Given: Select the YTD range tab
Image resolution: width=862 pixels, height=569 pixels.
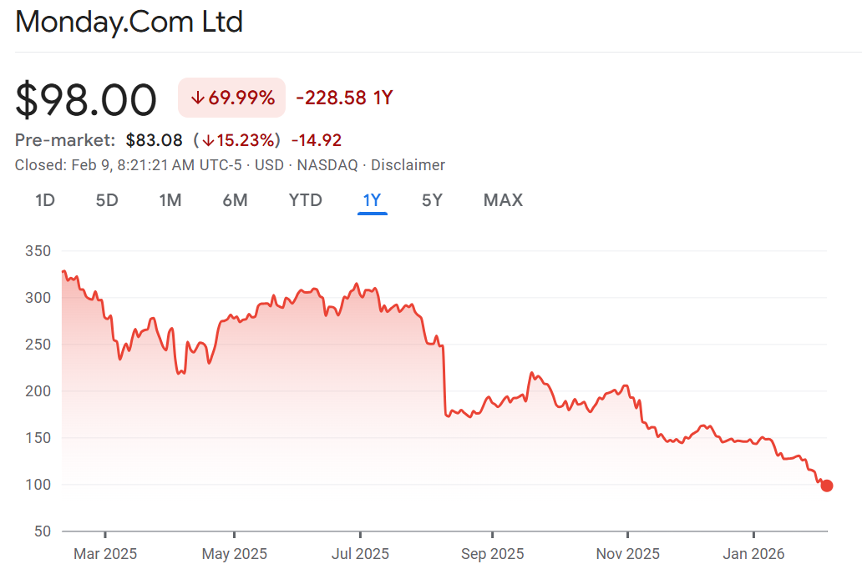Looking at the screenshot, I should point(305,200).
